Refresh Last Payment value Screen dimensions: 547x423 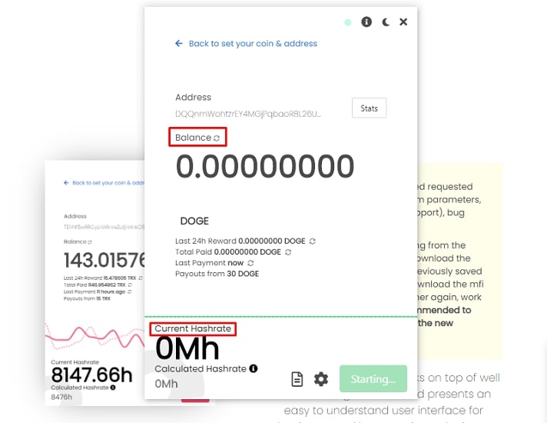tap(250, 263)
